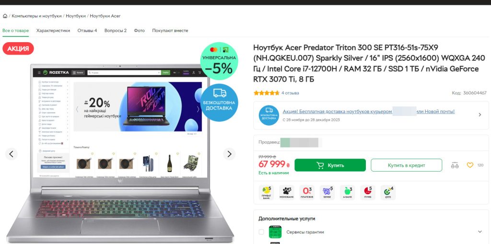Open the 4 отзыва reviews link
The image size is (491, 244).
click(290, 93)
